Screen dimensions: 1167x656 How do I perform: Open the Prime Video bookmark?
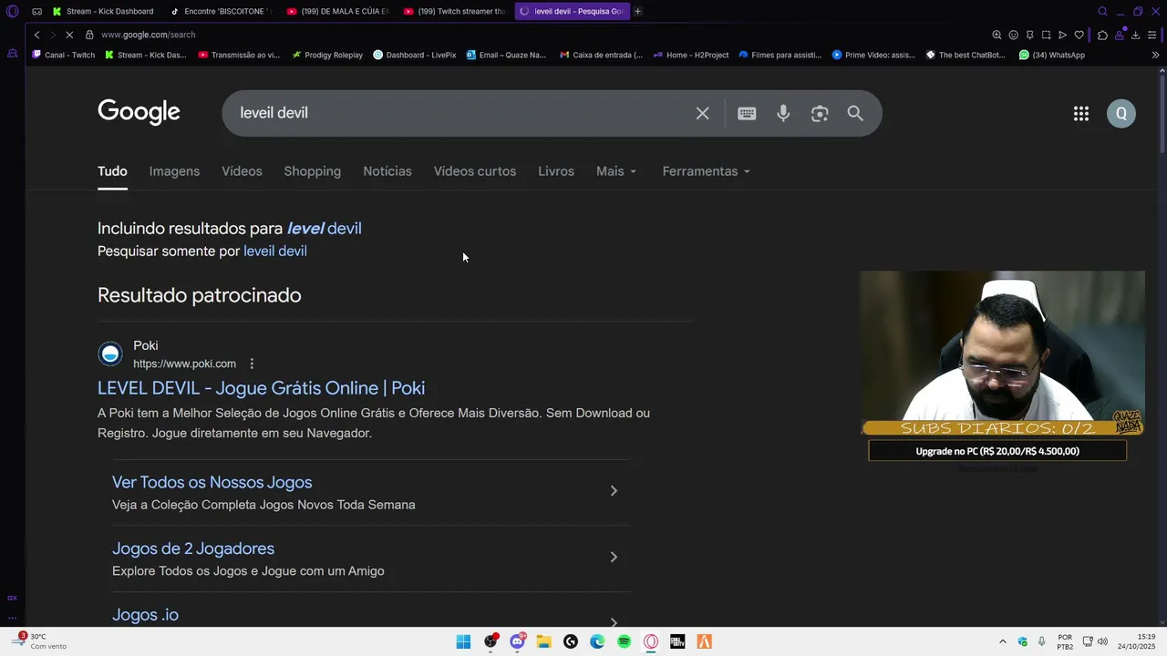[873, 55]
